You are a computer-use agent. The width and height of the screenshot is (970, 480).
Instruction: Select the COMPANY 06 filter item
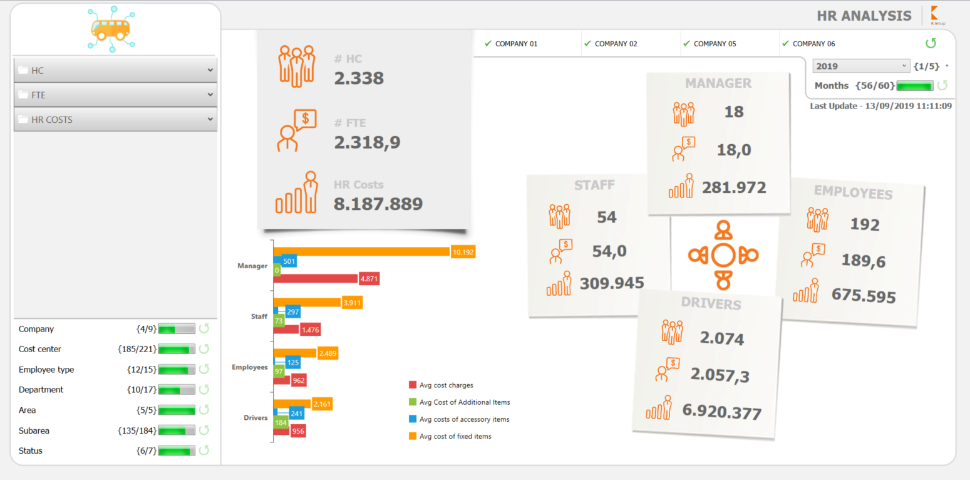tap(808, 44)
